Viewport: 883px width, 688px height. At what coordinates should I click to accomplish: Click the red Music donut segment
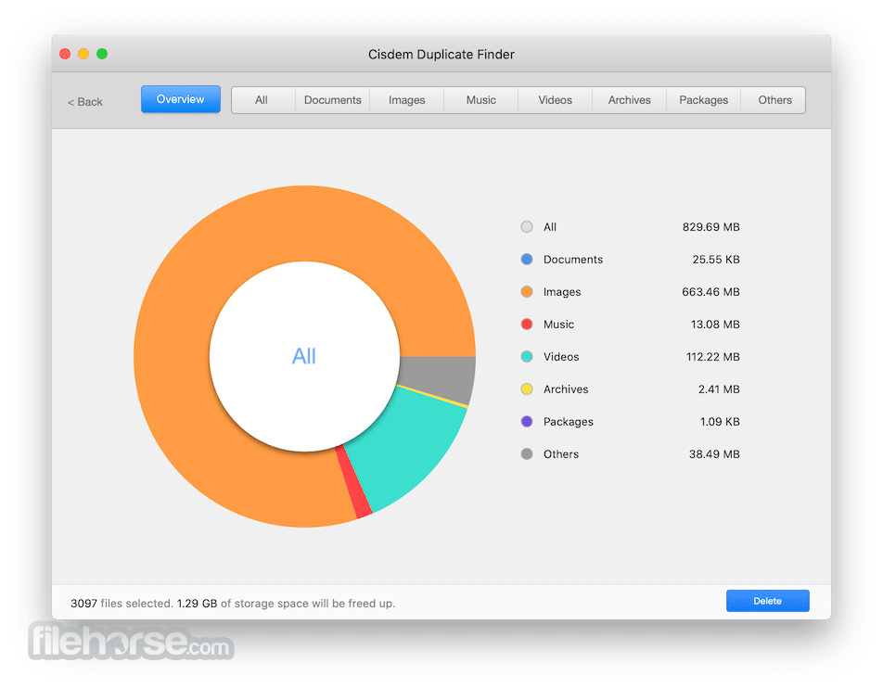[354, 483]
